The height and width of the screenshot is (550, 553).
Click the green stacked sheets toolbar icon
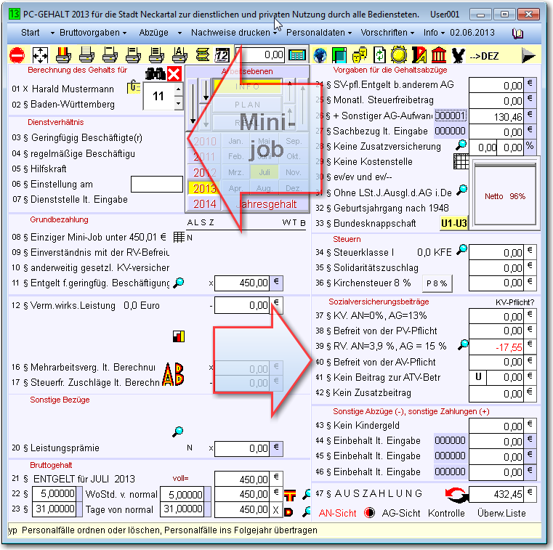tap(203, 55)
